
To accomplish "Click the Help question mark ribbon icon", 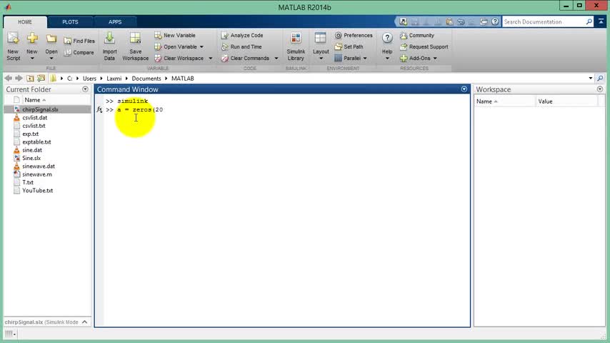I will 387,38.
